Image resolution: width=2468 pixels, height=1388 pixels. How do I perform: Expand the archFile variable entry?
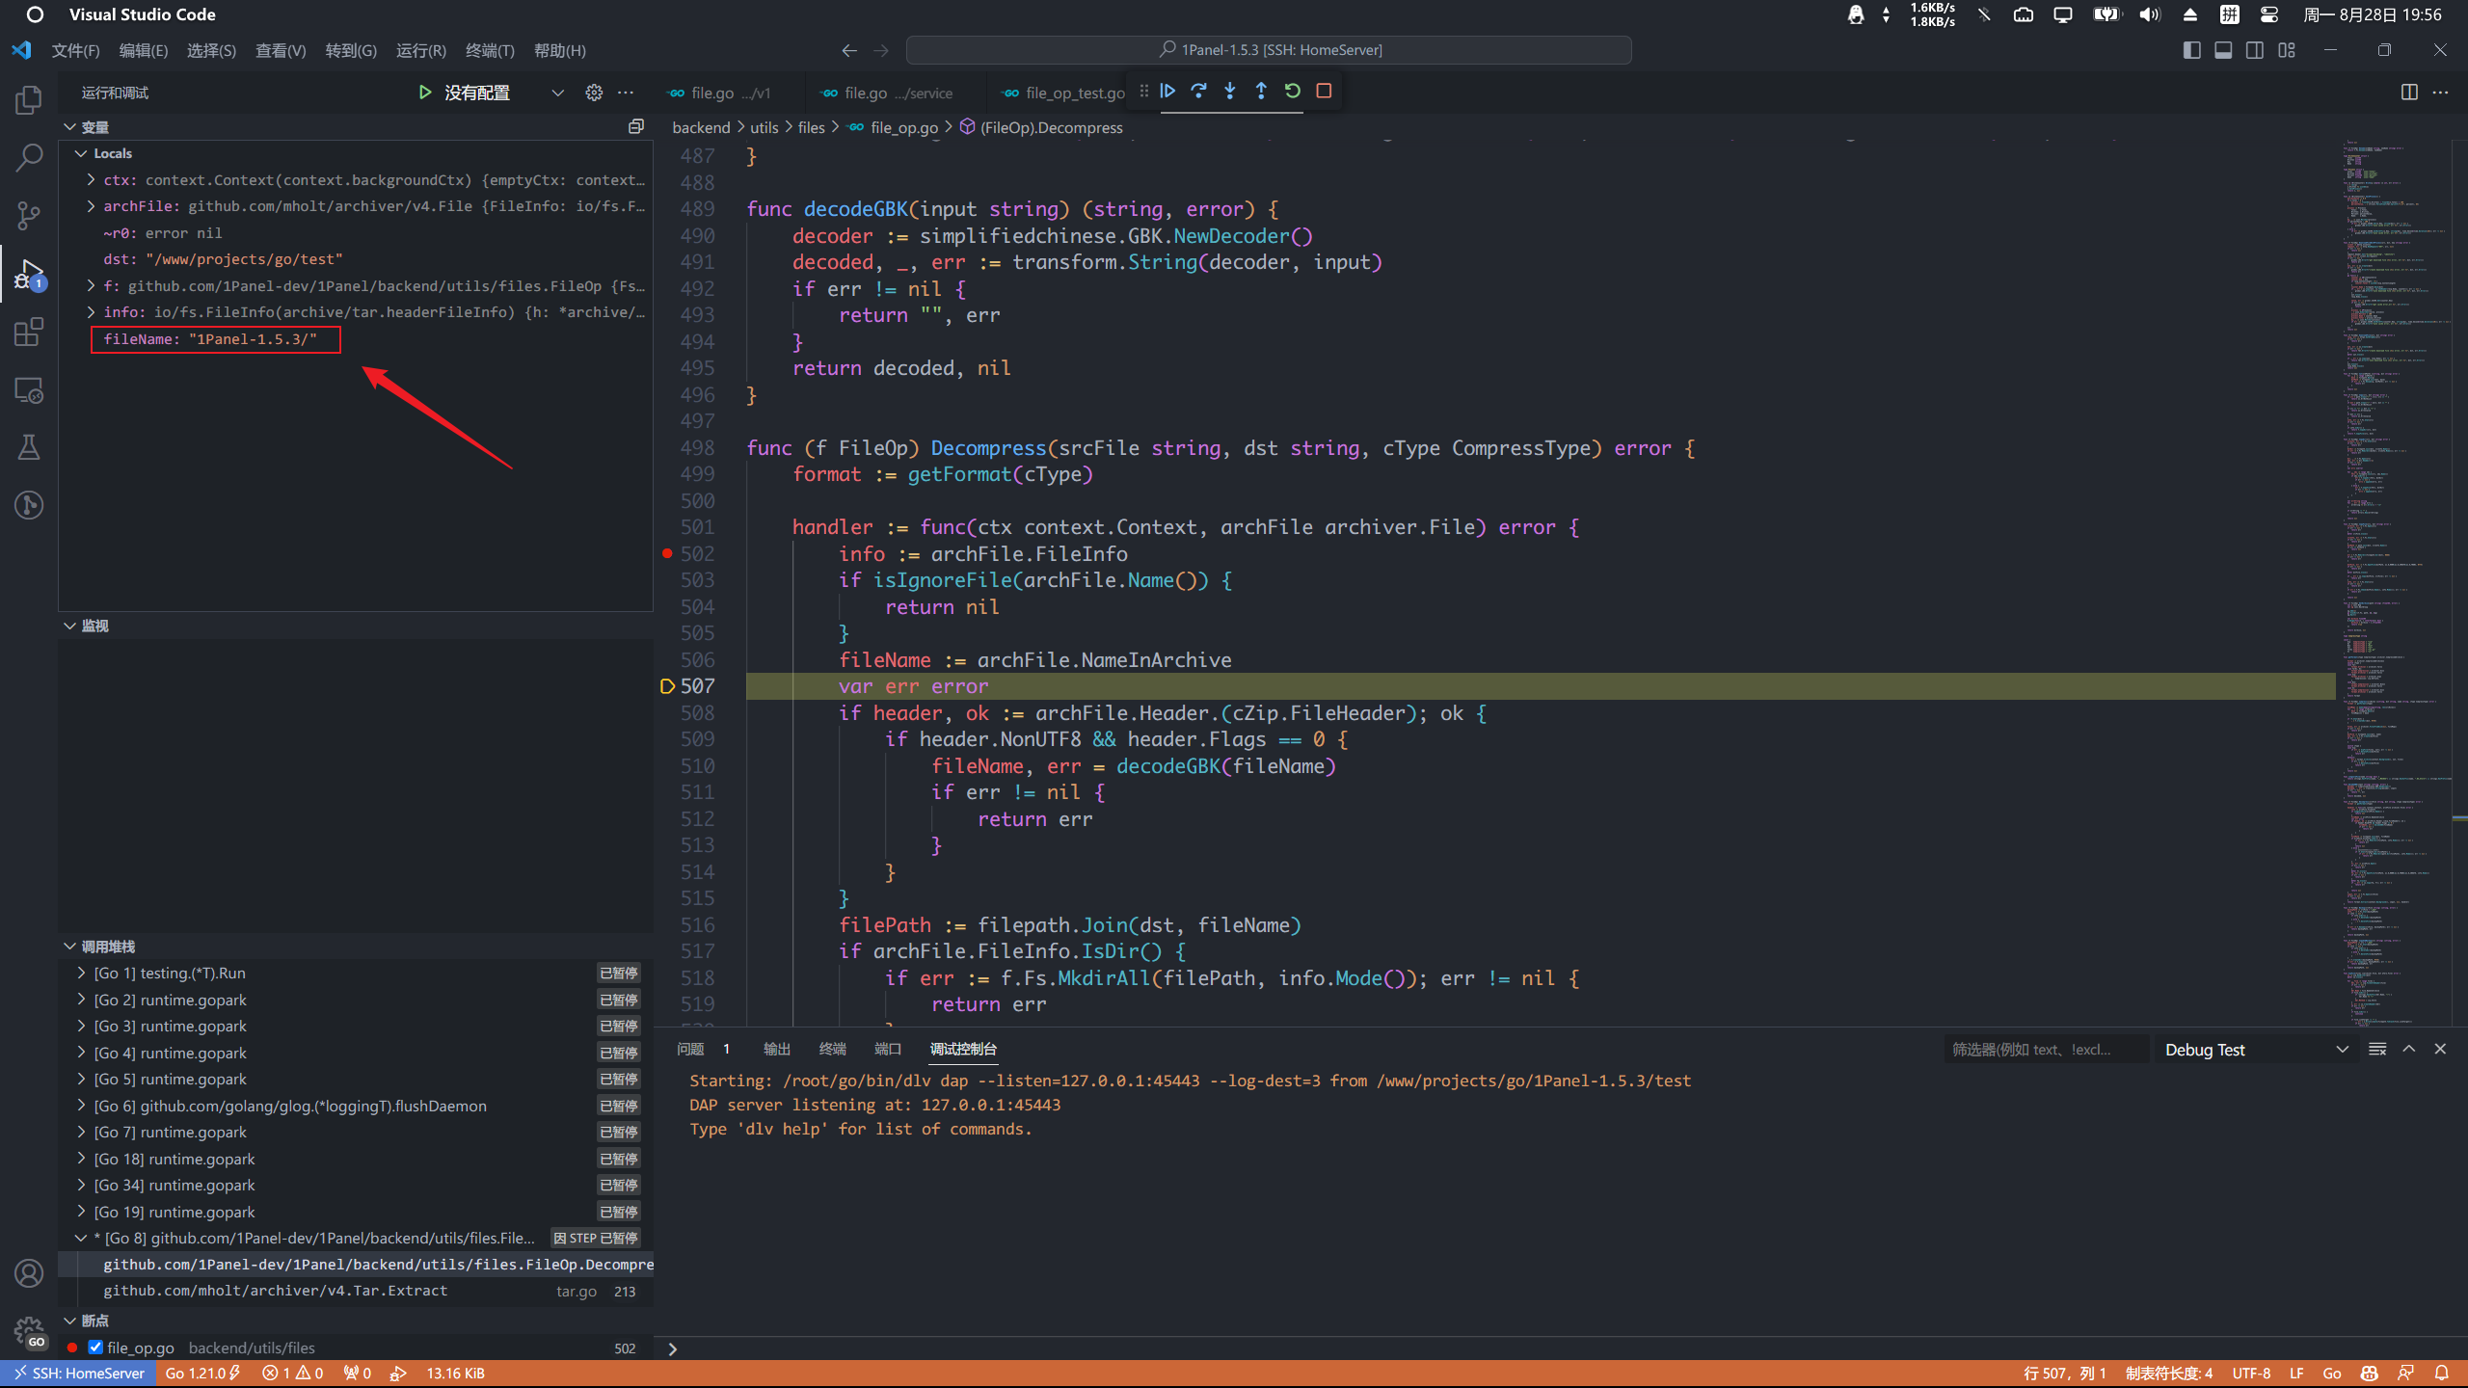[x=91, y=205]
